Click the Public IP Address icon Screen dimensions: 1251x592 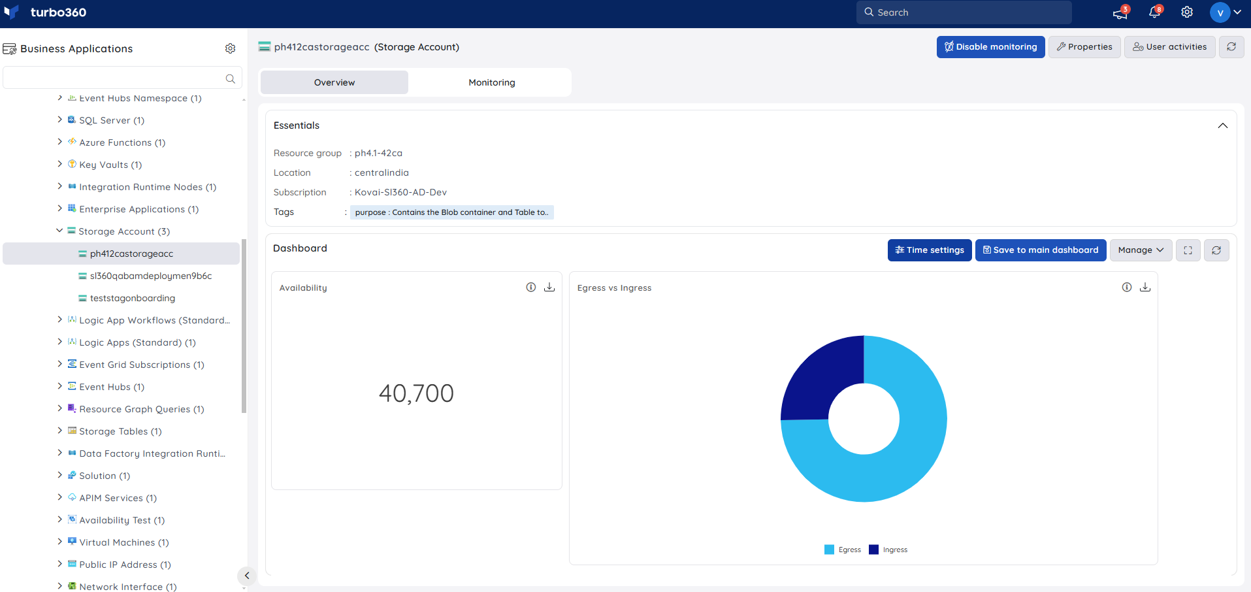72,564
